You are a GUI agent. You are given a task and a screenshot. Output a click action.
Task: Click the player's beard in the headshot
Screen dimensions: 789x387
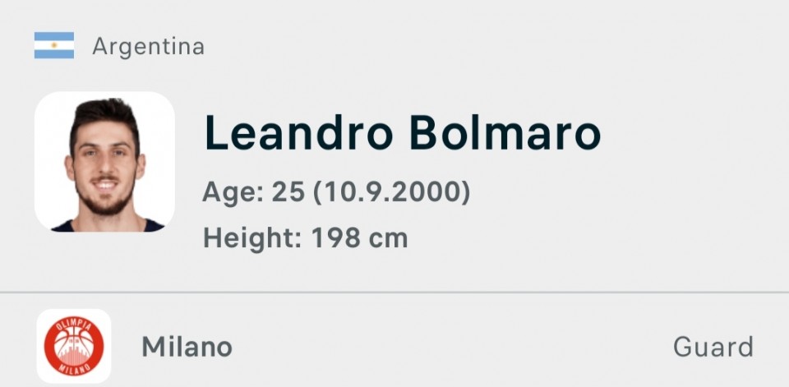point(105,203)
